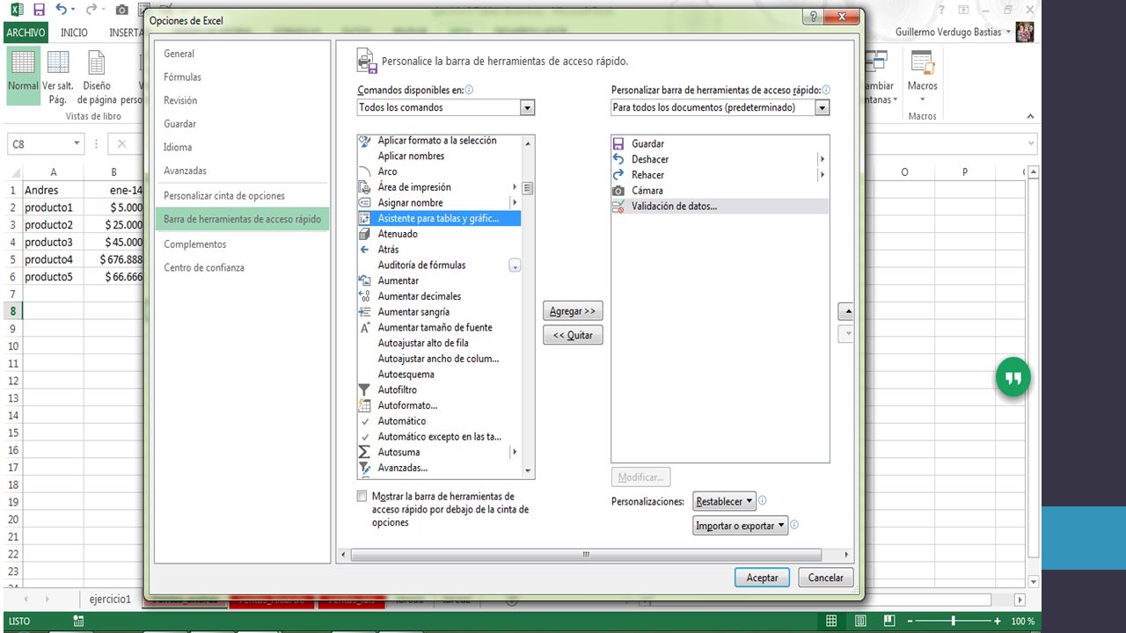Viewport: 1126px width, 633px height.
Task: Open account name dropdown arrow
Action: click(1008, 33)
